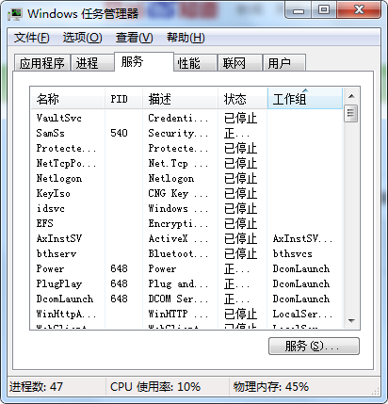Maximize the Task Manager window
Screen dimensions: 388x404
click(324, 10)
